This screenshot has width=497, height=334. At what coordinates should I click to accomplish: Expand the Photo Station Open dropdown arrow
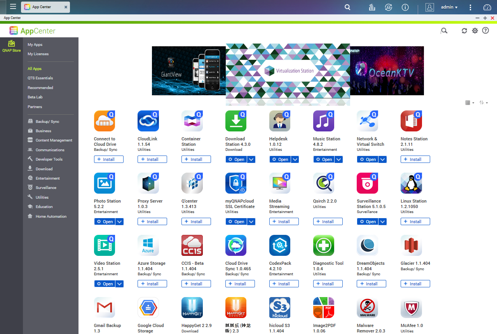tap(120, 222)
